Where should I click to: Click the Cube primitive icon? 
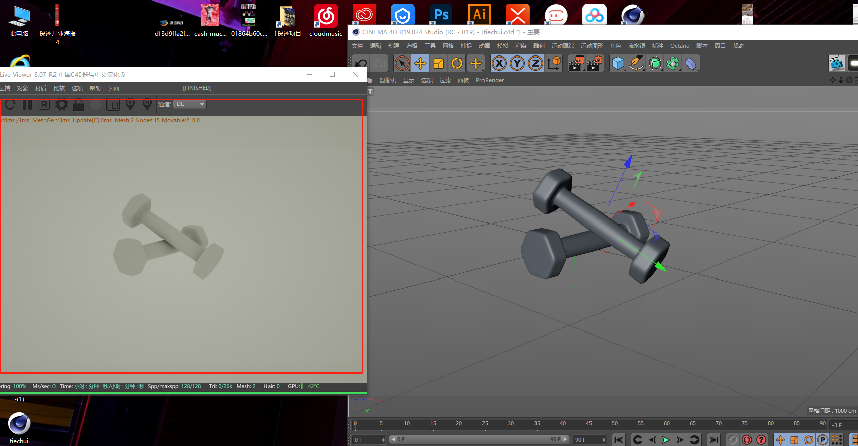coord(618,64)
